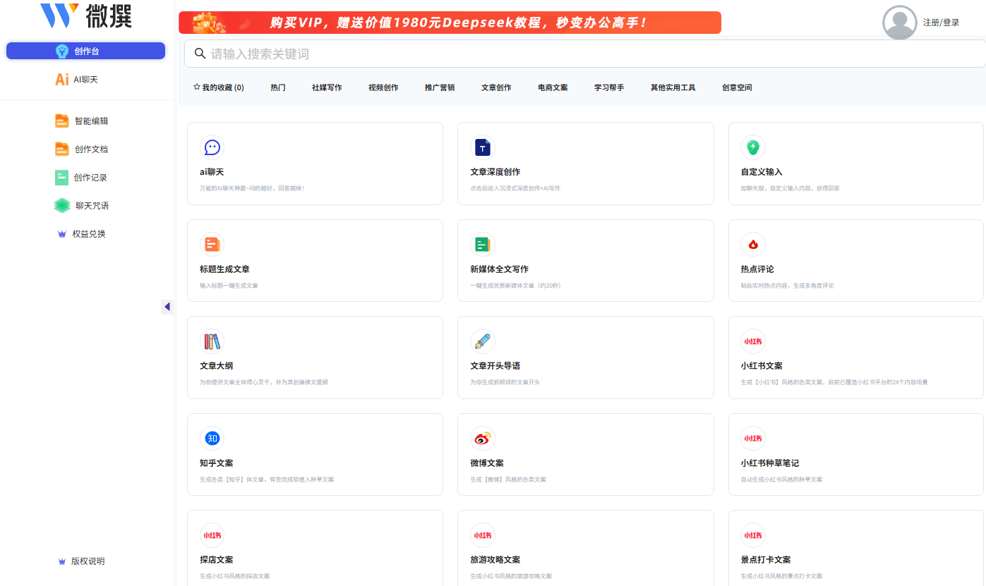The height and width of the screenshot is (586, 986).
Task: Click the 热点评论 flame icon
Action: pos(753,245)
